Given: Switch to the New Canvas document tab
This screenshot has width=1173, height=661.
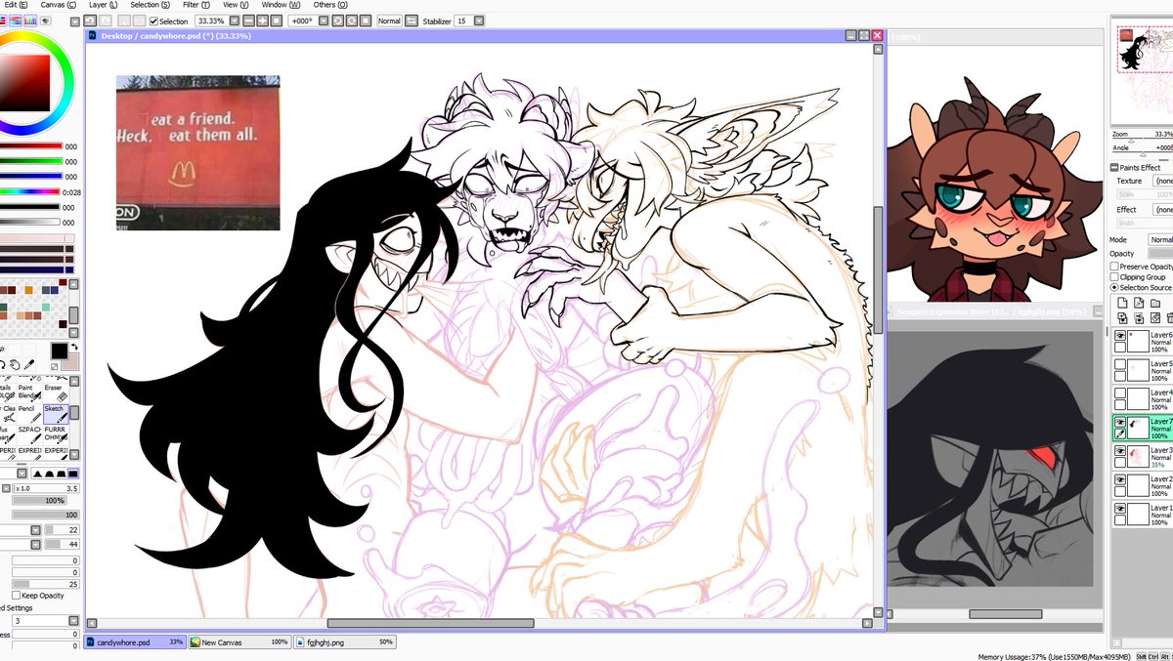Looking at the screenshot, I should pos(239,642).
